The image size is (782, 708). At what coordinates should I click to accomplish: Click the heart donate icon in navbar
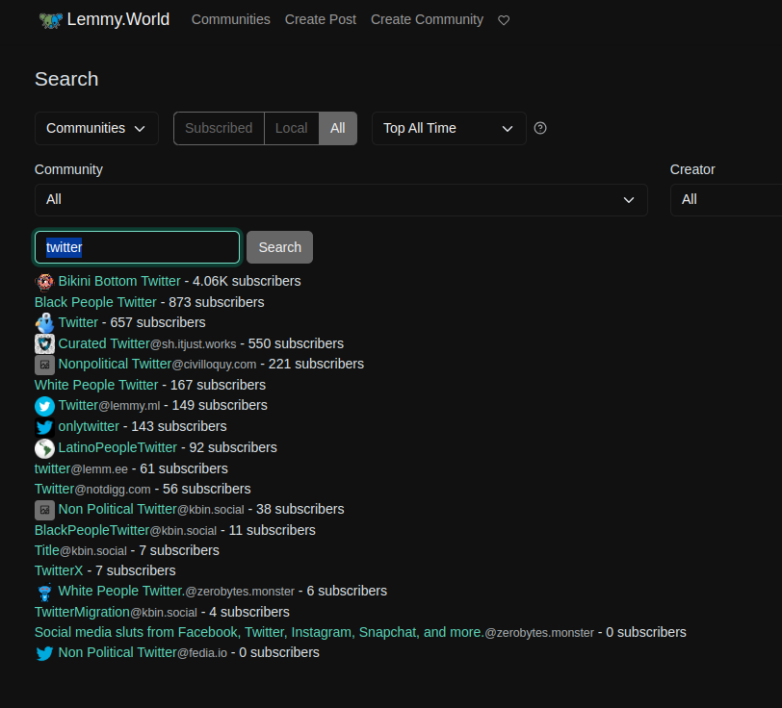click(x=504, y=20)
